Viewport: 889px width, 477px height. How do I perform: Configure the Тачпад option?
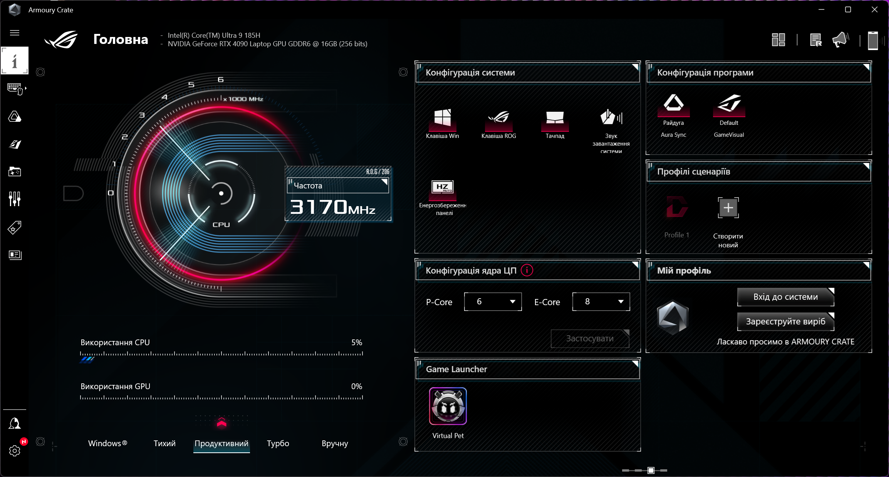555,121
